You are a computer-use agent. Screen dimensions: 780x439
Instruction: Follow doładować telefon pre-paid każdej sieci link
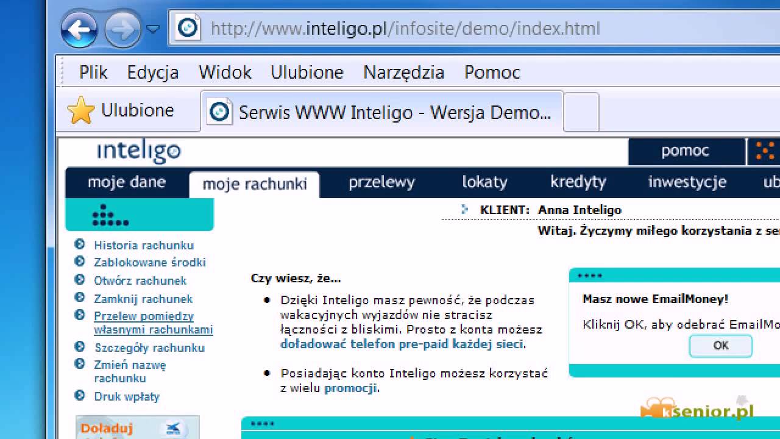pos(402,344)
